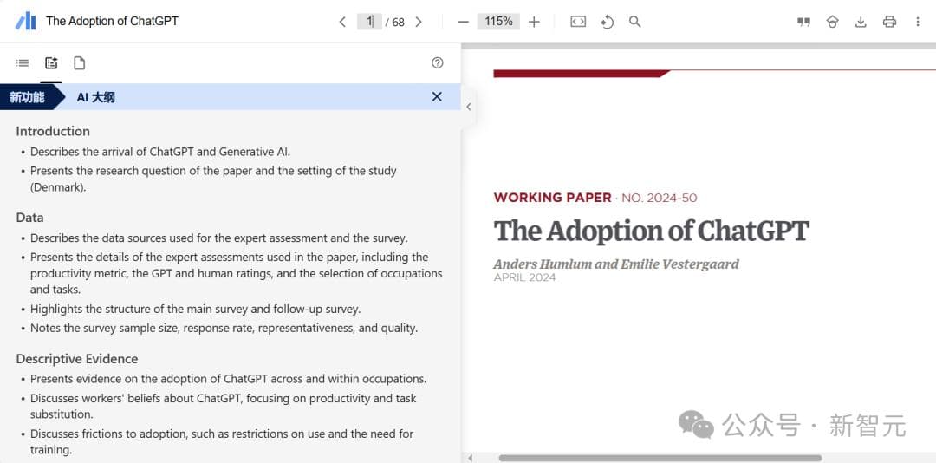
Task: Close the AI 大纲 new feature banner
Action: pyautogui.click(x=437, y=97)
